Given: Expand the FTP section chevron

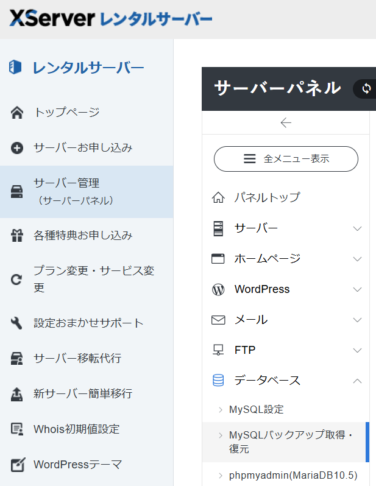Looking at the screenshot, I should click(x=358, y=350).
